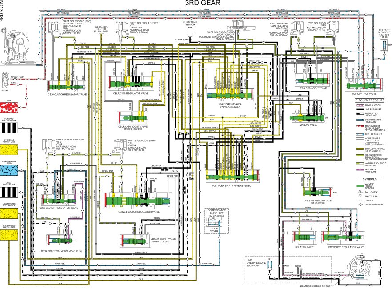Click the Forward Clutch CB1234 block
Viewport: 392px width, 289px height.
(x=9, y=128)
